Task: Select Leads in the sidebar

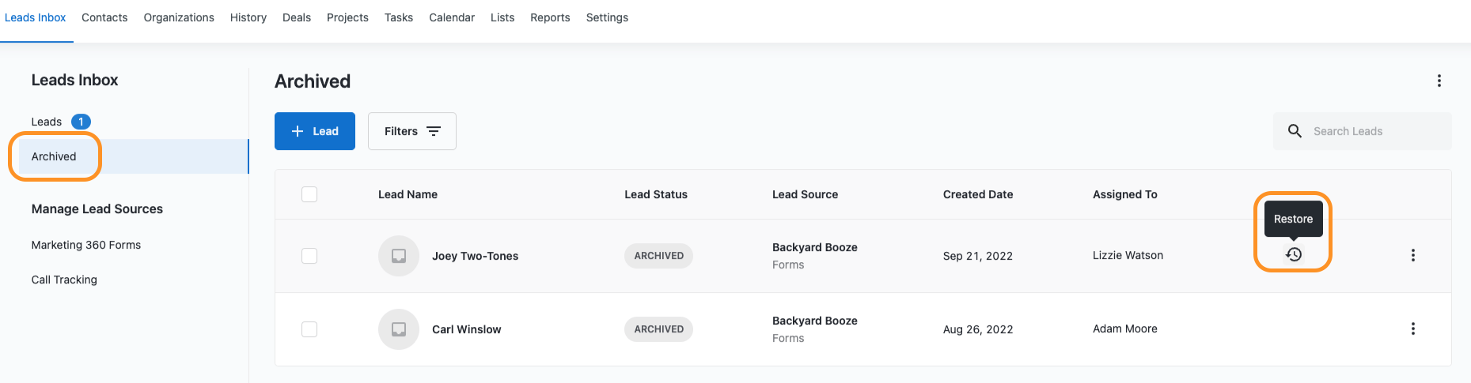Action: (x=47, y=122)
